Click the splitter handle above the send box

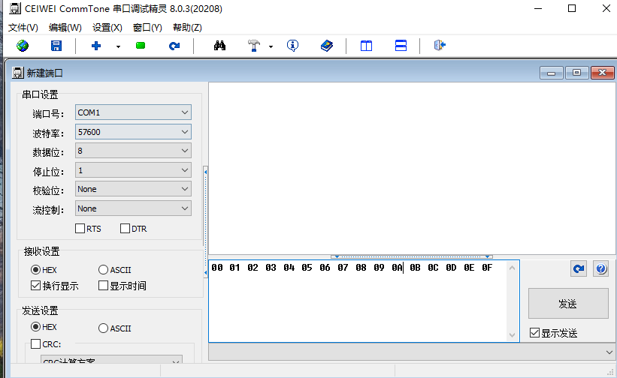[x=412, y=256]
